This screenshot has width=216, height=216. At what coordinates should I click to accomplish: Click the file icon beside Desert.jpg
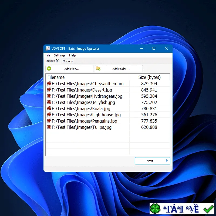point(49,90)
